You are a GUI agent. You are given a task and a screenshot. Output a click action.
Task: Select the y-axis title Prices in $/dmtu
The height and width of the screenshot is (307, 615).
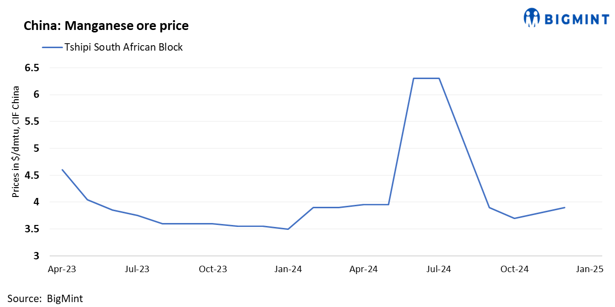coord(16,142)
